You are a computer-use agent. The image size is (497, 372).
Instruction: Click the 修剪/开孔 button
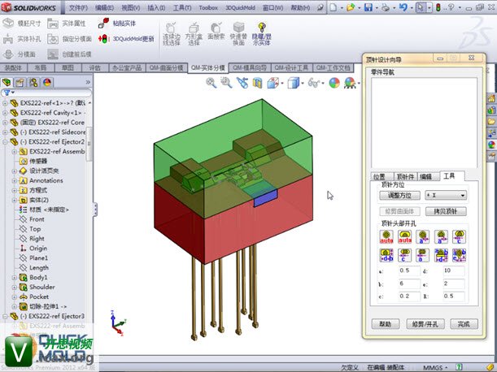[425, 324]
